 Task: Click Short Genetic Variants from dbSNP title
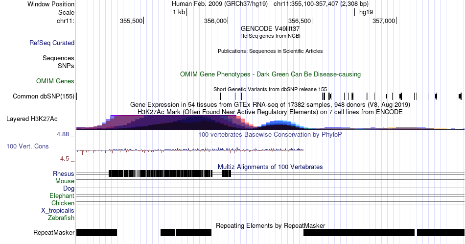click(x=270, y=89)
